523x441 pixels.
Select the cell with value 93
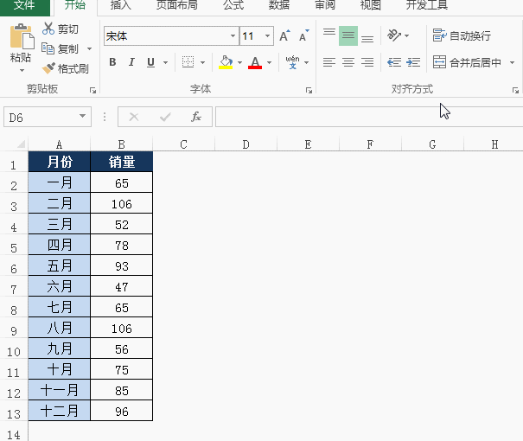[x=121, y=265]
